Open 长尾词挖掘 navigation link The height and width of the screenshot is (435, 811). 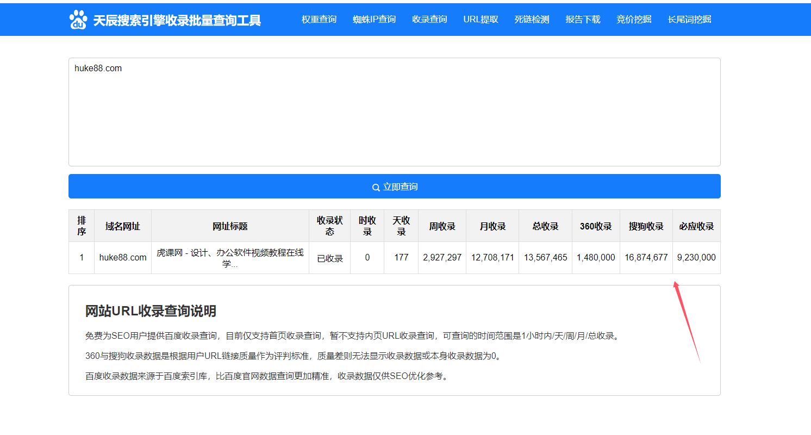click(689, 20)
